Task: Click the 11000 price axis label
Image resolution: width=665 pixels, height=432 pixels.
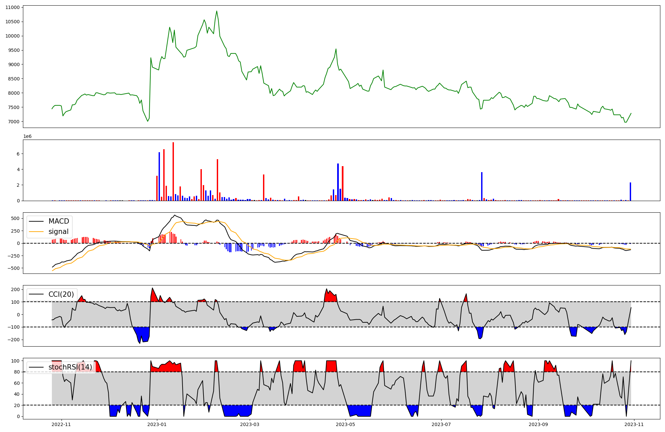Action: [12, 7]
